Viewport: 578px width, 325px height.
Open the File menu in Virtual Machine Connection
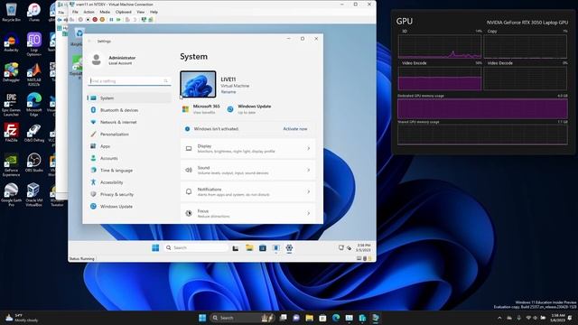pyautogui.click(x=75, y=12)
